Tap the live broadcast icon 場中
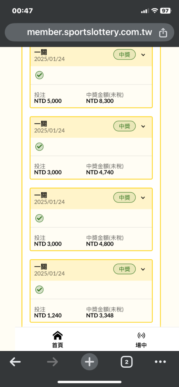This screenshot has width=179, height=387. 141,340
